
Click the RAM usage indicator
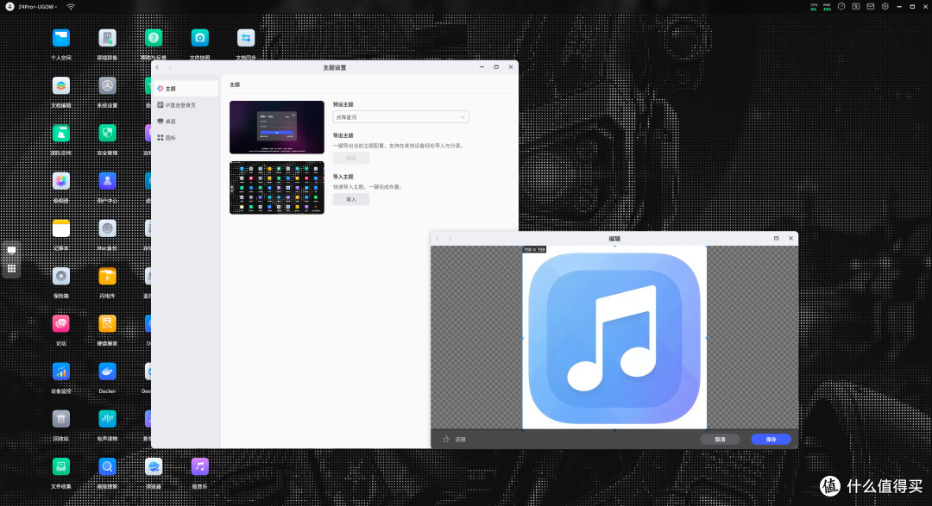point(827,7)
